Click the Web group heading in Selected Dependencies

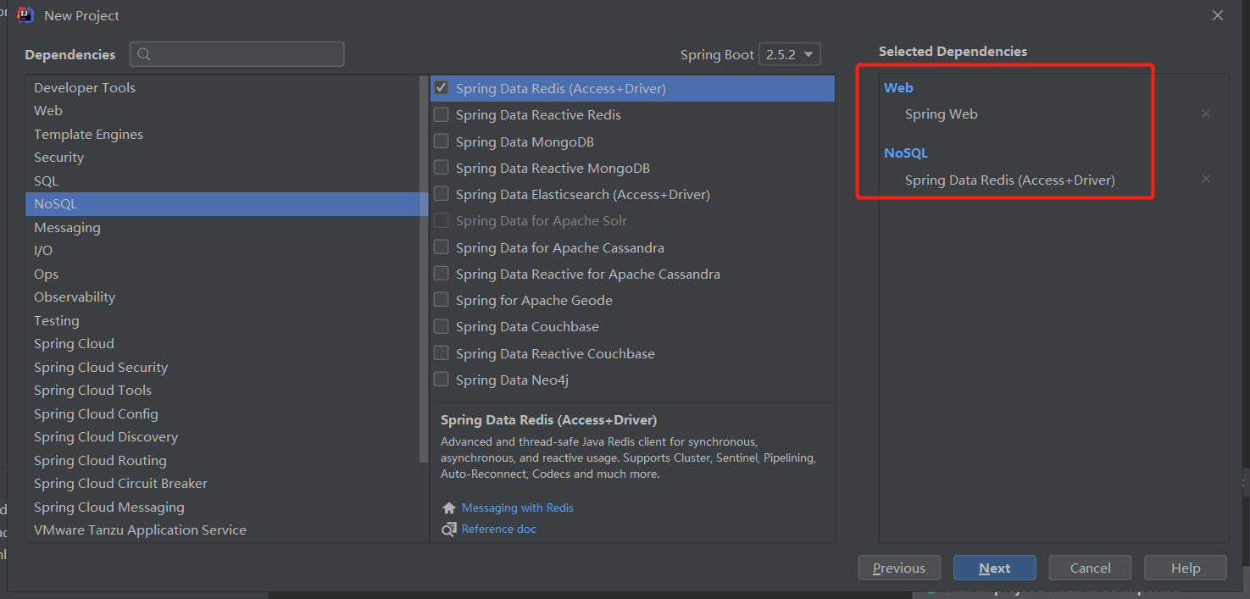(898, 87)
